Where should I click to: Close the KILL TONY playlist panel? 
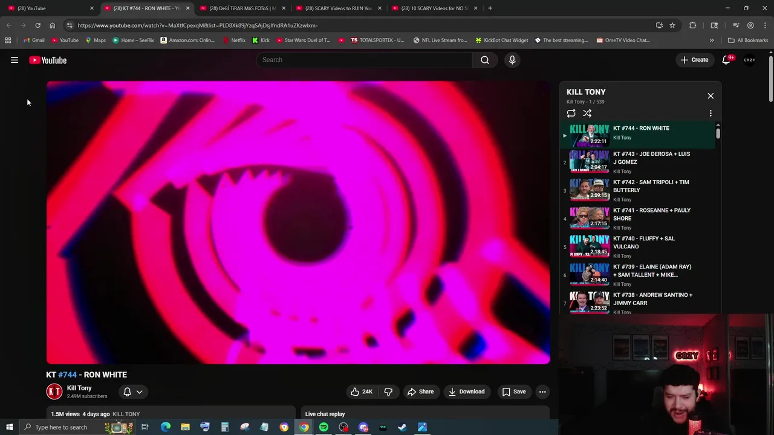click(711, 95)
